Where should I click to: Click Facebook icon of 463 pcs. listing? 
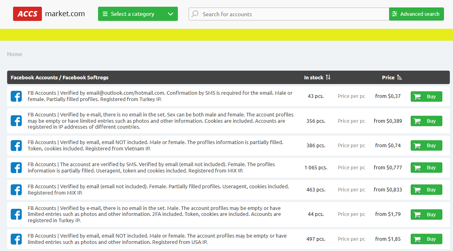click(16, 189)
